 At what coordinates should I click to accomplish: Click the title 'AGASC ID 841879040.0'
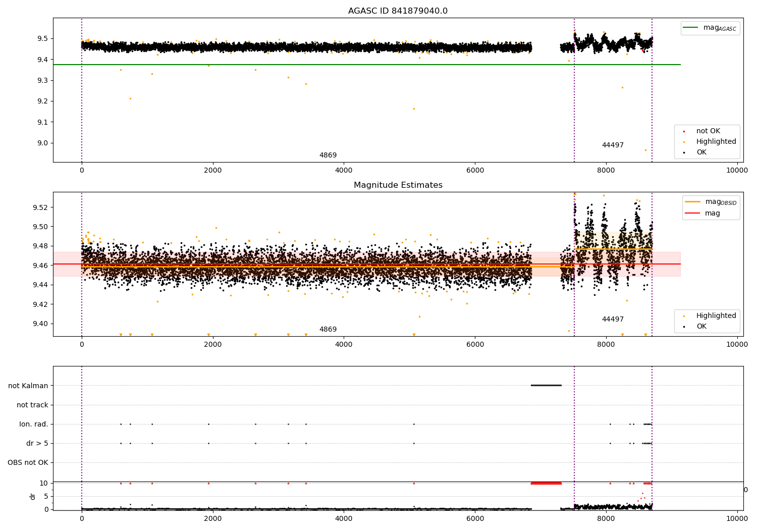pyautogui.click(x=398, y=11)
